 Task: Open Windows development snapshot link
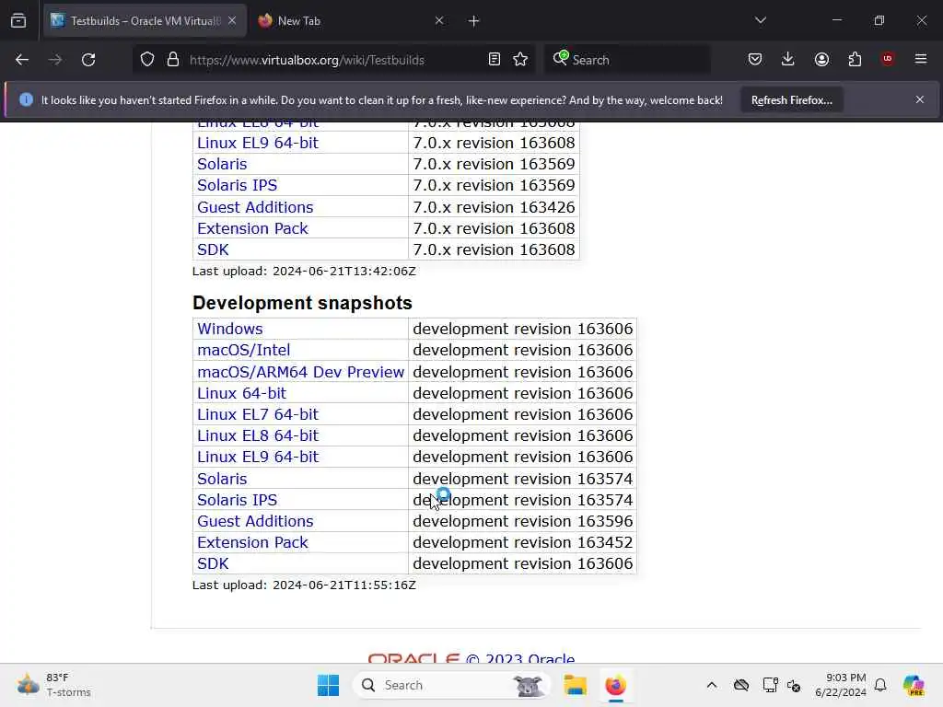pyautogui.click(x=229, y=329)
